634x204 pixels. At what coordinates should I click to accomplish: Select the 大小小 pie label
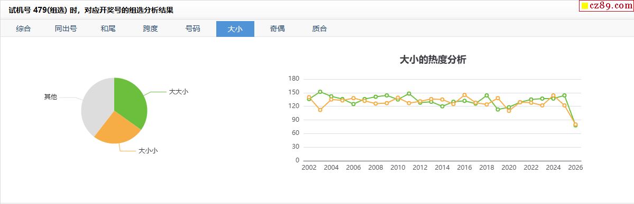click(148, 150)
